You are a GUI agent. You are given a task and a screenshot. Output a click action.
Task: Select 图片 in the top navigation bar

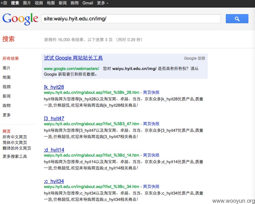tap(27, 3)
